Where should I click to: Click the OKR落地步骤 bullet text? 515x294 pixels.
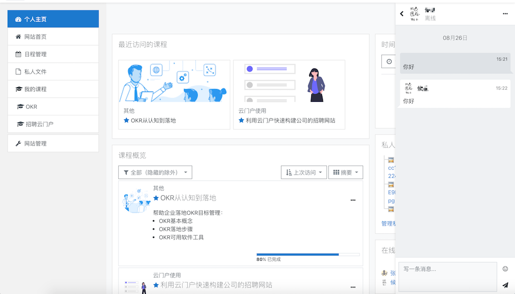pyautogui.click(x=176, y=229)
